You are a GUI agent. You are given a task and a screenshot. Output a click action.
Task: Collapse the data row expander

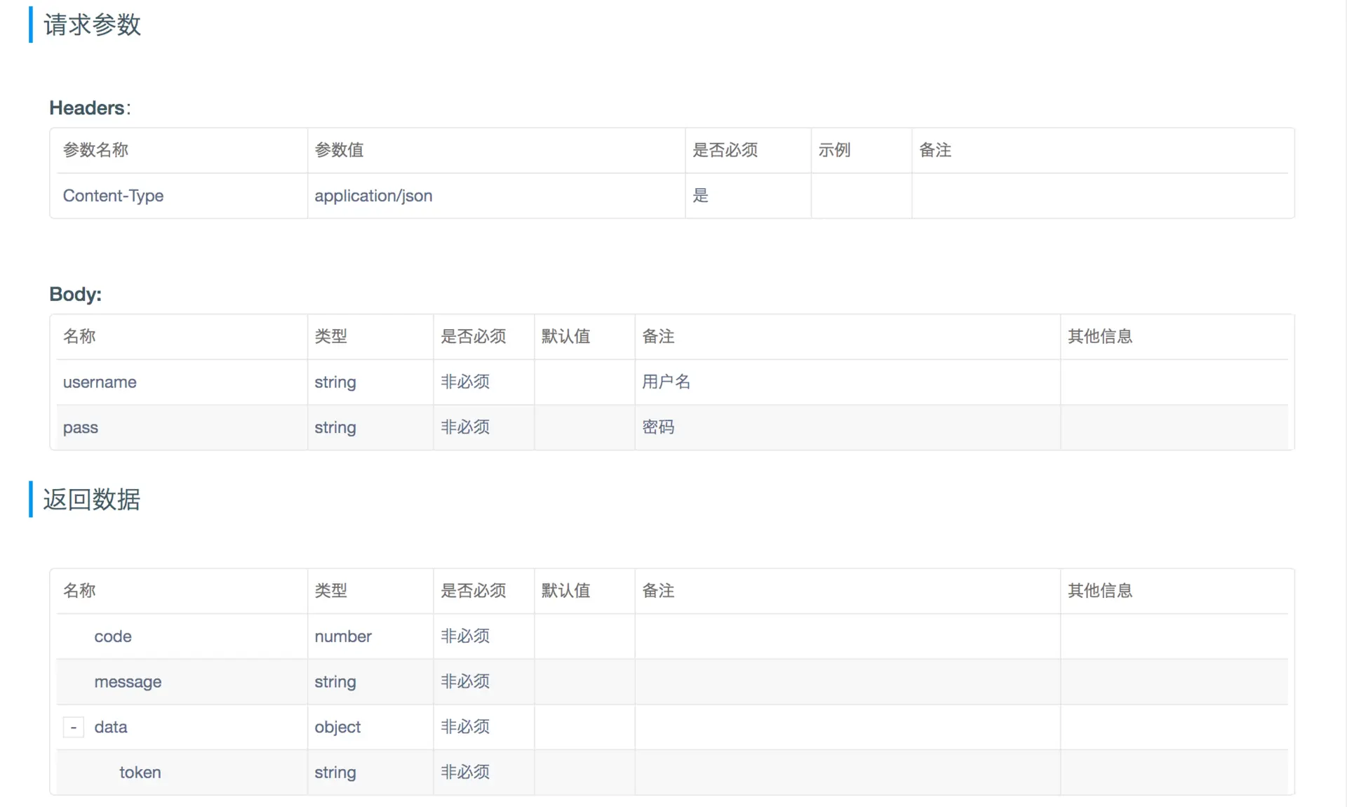pos(73,727)
